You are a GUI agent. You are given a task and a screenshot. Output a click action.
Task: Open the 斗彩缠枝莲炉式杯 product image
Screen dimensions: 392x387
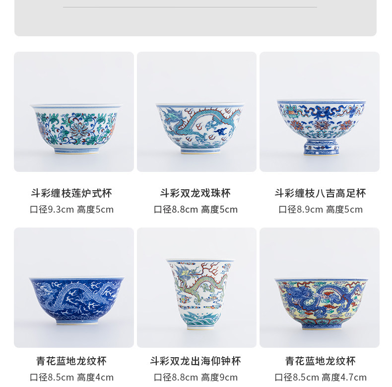(74, 112)
